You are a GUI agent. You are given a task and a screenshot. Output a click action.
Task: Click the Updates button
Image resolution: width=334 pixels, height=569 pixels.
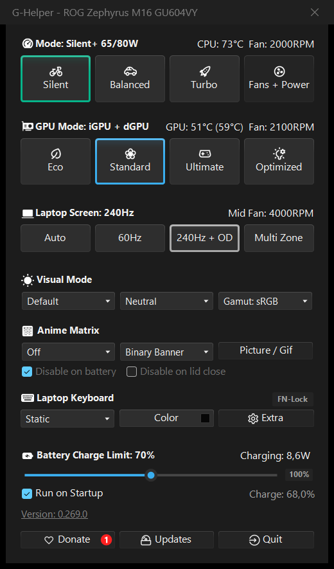pyautogui.click(x=166, y=539)
